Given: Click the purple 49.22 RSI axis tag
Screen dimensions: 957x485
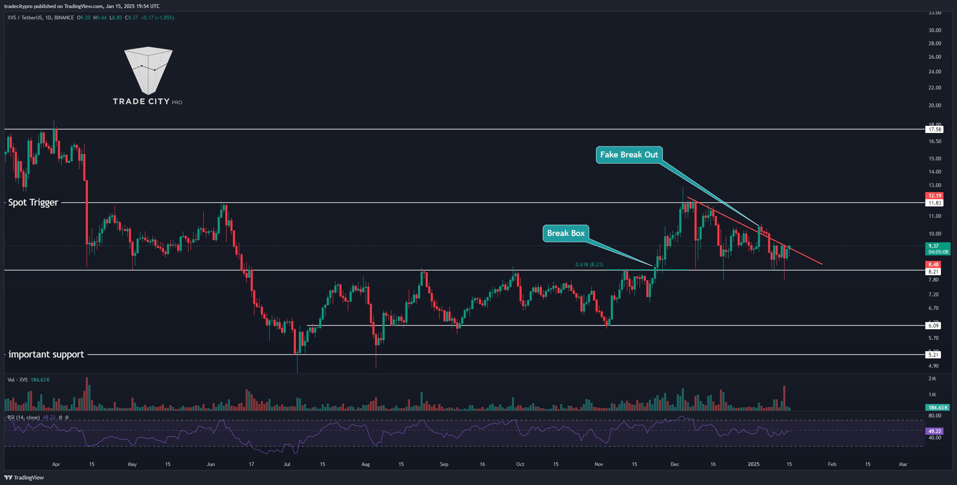Looking at the screenshot, I should click(x=935, y=431).
